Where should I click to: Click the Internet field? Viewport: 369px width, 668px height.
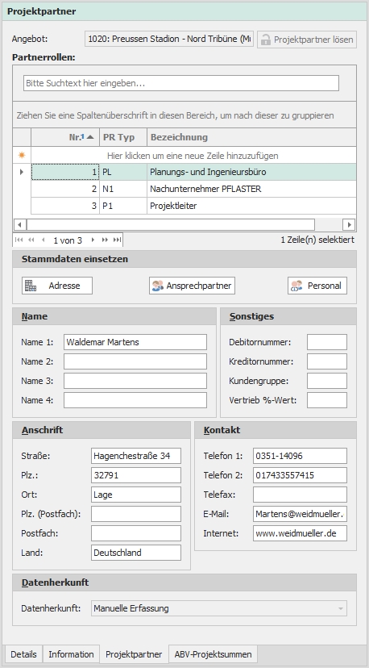(300, 533)
